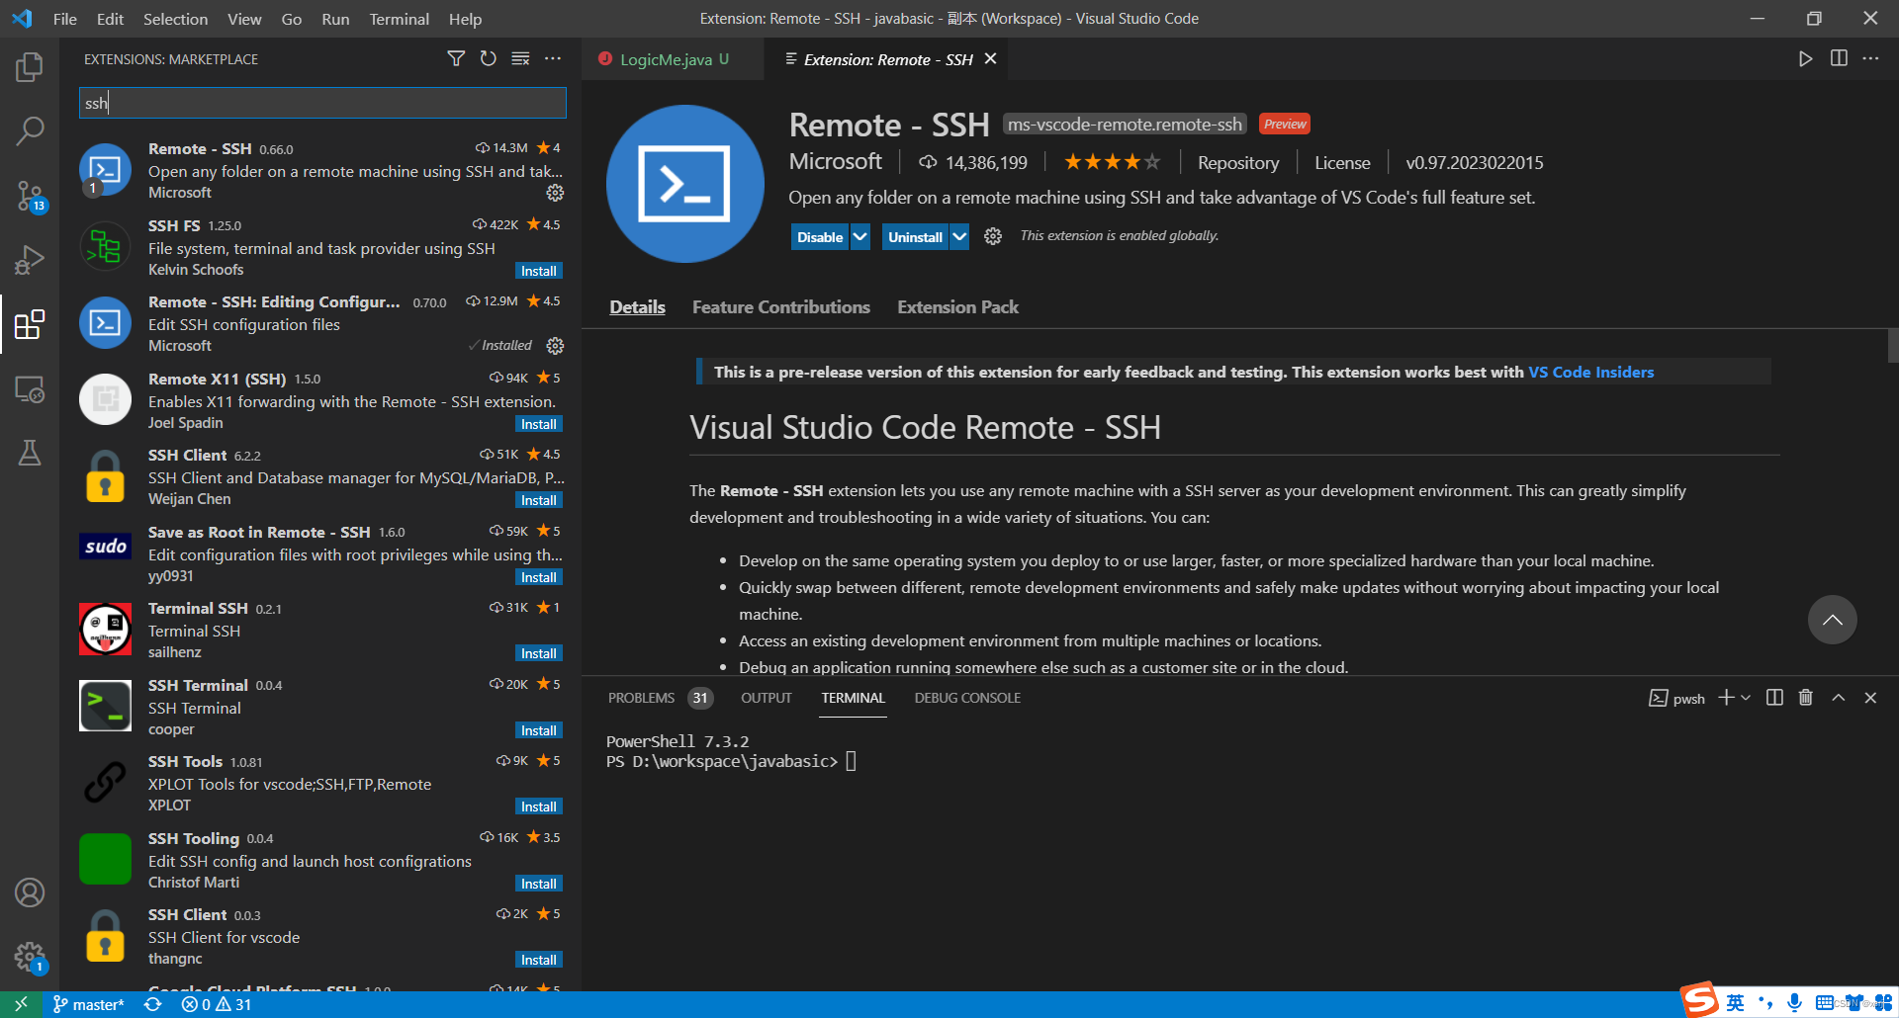Open the extensions filter icon
The height and width of the screenshot is (1018, 1899).
point(456,58)
